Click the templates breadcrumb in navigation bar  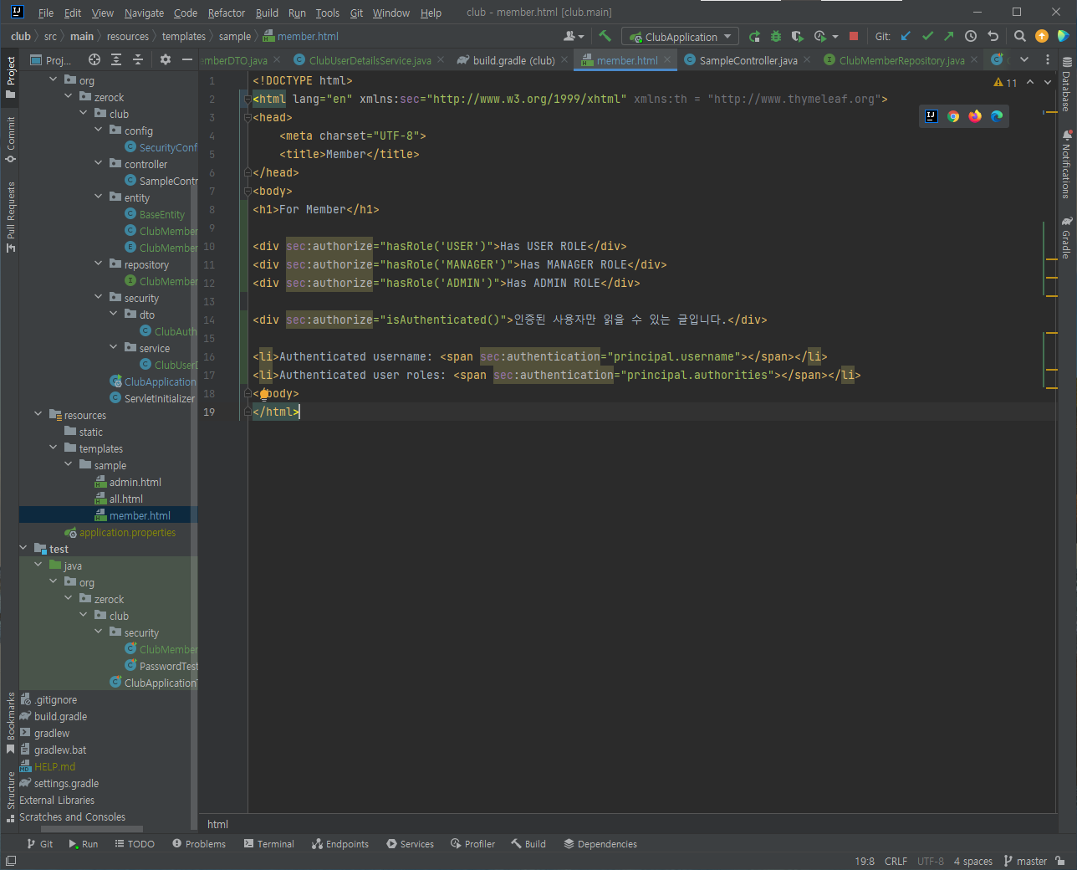[x=184, y=36]
